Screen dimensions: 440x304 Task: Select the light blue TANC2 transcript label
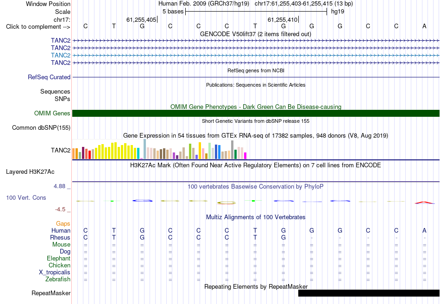(x=61, y=55)
